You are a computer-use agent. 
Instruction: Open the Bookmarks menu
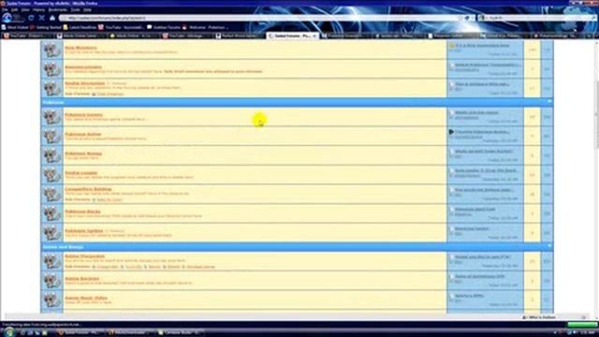tap(58, 9)
